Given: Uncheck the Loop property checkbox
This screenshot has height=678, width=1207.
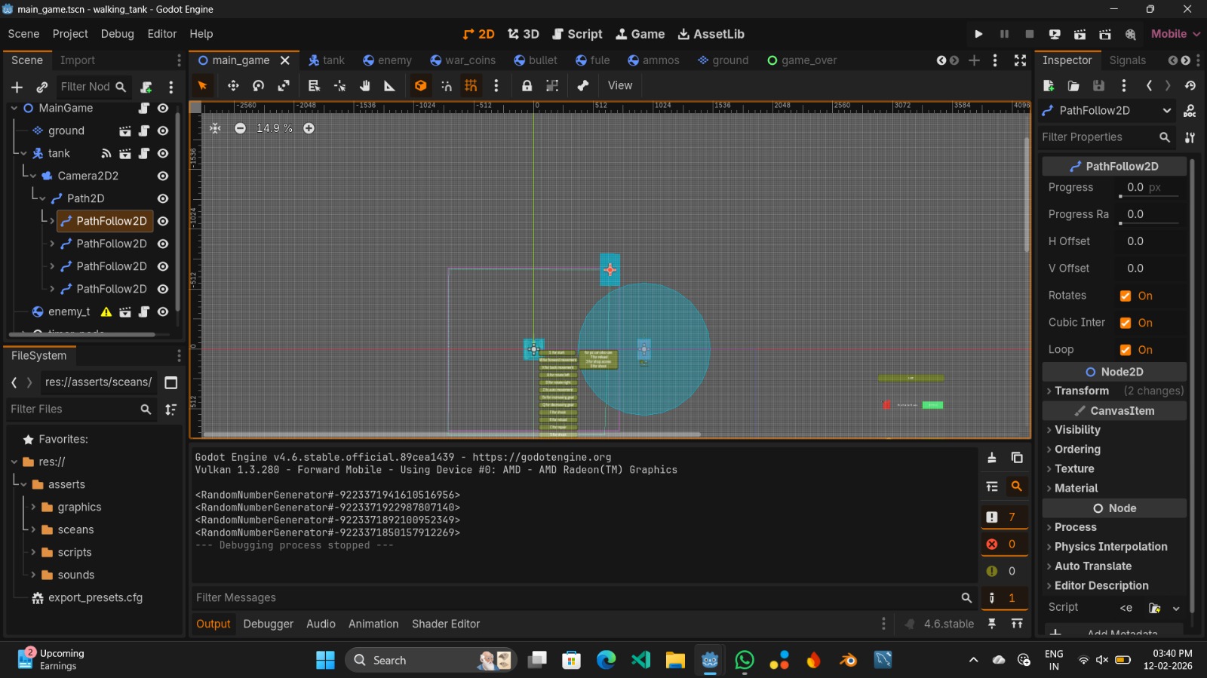Looking at the screenshot, I should pos(1126,350).
